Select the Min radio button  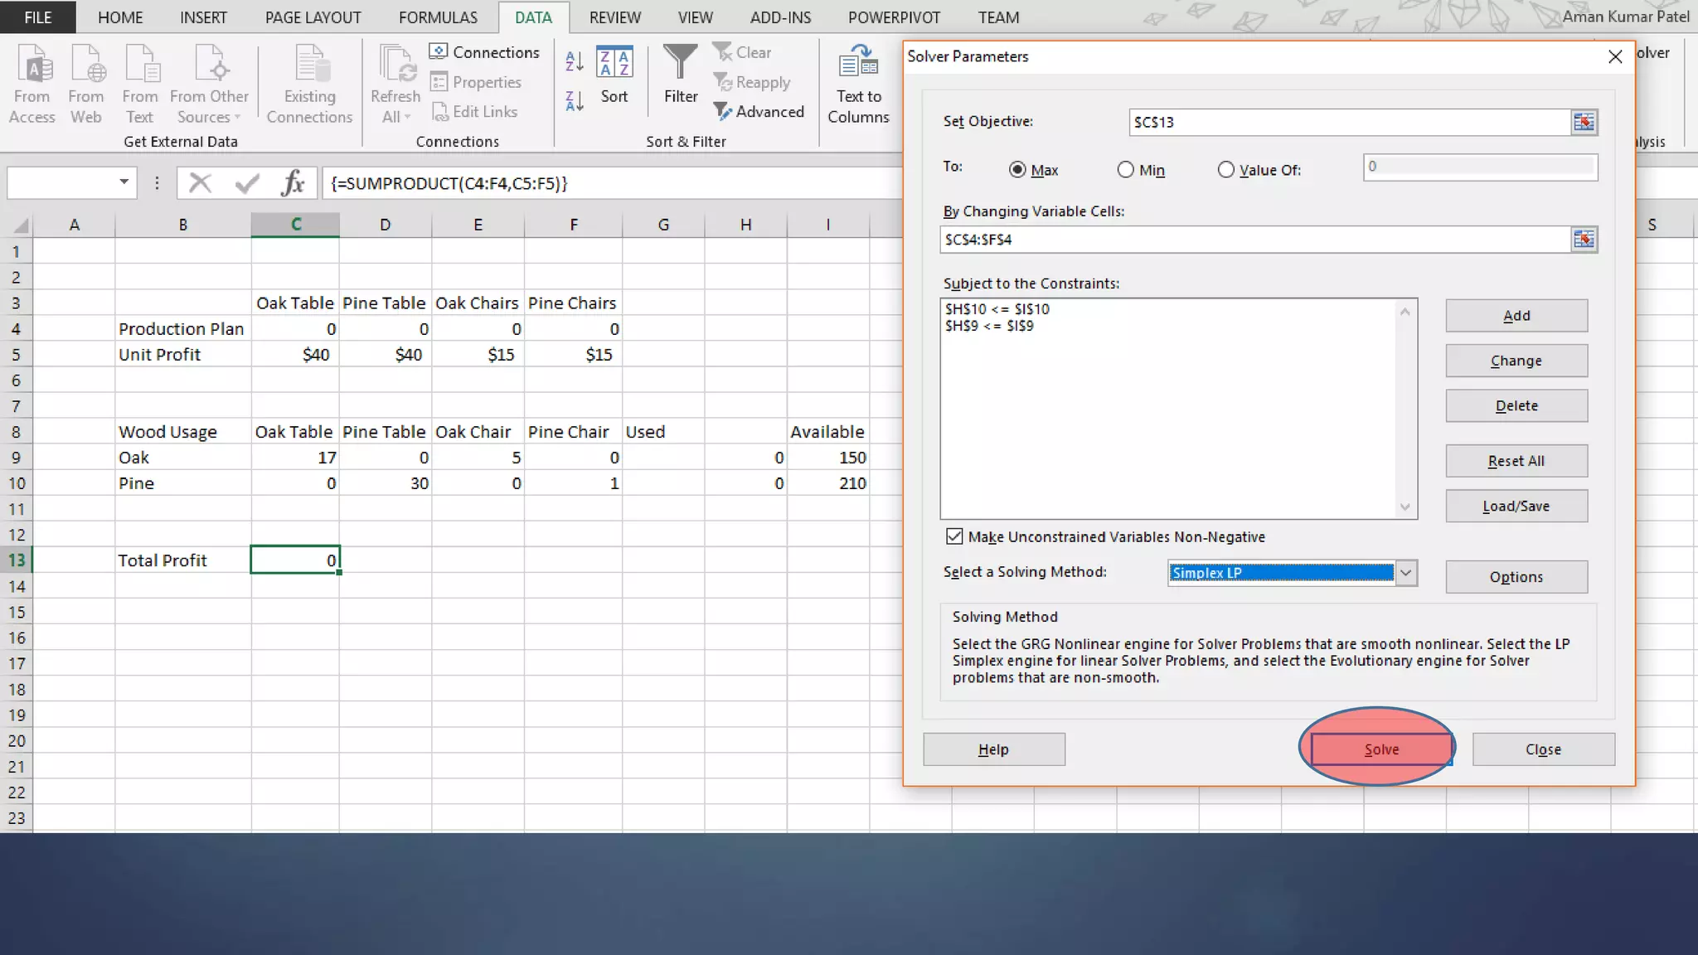(1125, 170)
